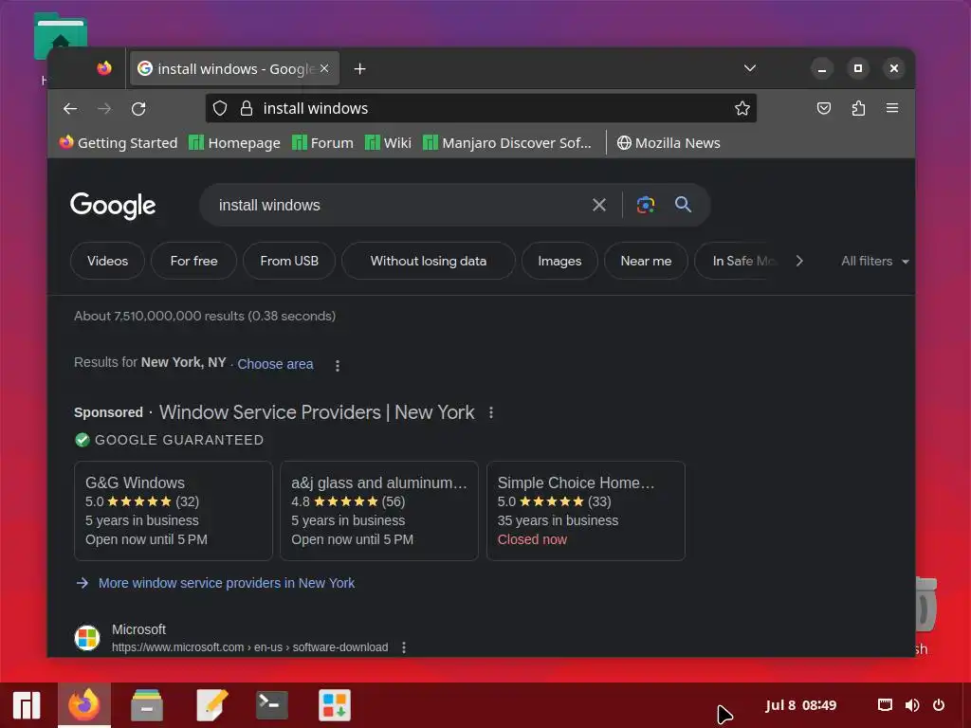Select 'Without losing data' filter chip
Screen dimensions: 971x728
click(428, 261)
